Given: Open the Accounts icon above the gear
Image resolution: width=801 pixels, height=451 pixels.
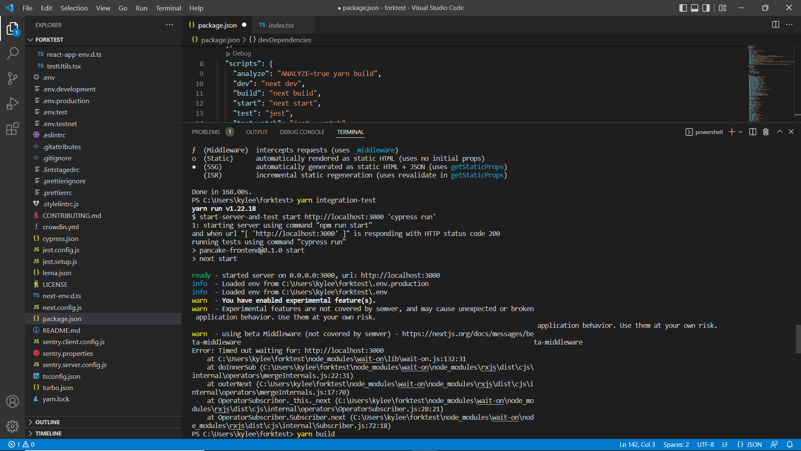Looking at the screenshot, I should (x=13, y=401).
